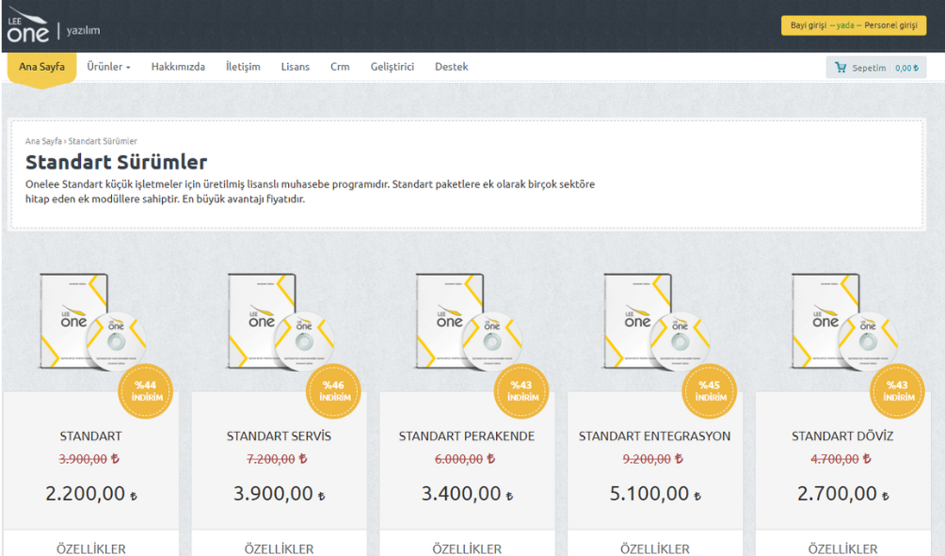This screenshot has height=556, width=945.
Task: Click the STANDART ENTEGRASYON product title
Action: [x=654, y=437]
